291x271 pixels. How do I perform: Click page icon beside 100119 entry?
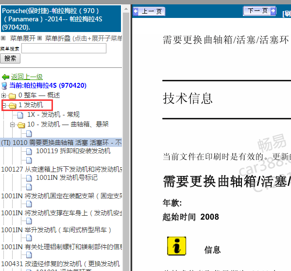[x=29, y=151]
